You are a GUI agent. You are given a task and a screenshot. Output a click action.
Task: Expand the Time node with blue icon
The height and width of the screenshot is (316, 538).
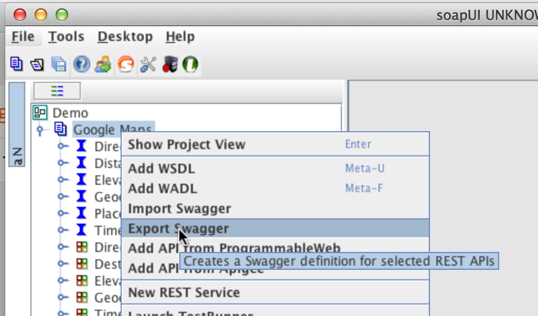coord(62,230)
